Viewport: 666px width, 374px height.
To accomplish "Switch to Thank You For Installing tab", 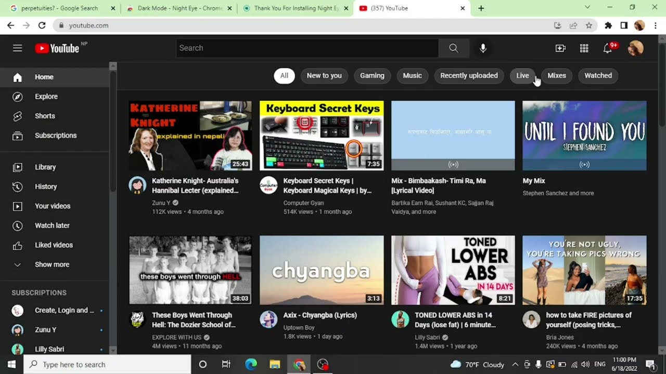I will tap(295, 8).
